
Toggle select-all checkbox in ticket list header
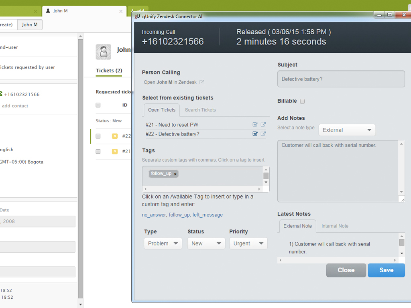tap(98, 105)
